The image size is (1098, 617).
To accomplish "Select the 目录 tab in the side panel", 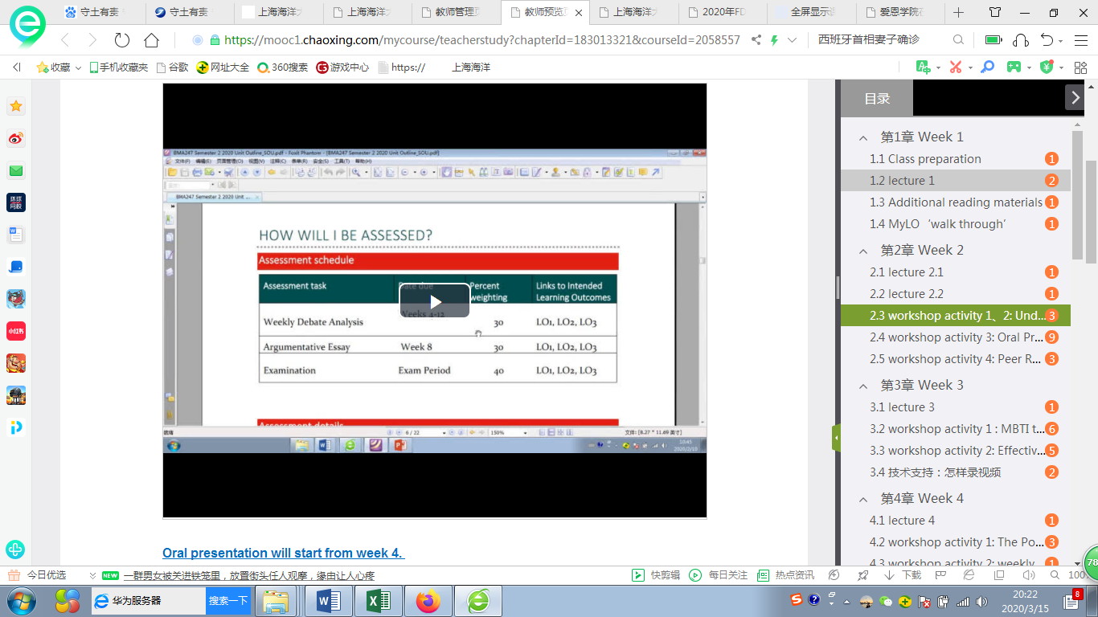I will point(877,99).
